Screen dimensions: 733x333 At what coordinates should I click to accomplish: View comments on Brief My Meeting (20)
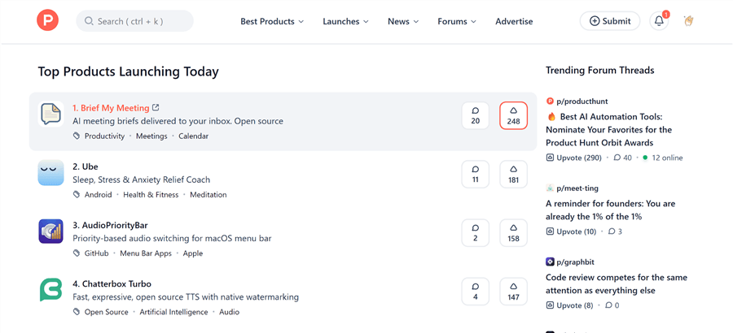[x=476, y=115]
